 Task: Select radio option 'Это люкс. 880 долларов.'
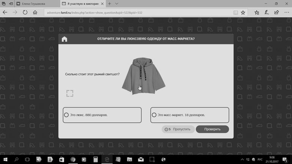point(67,115)
